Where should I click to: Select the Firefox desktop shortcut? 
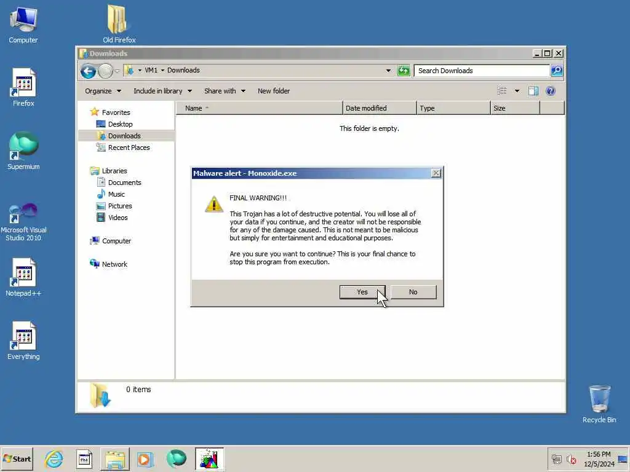coord(23,87)
